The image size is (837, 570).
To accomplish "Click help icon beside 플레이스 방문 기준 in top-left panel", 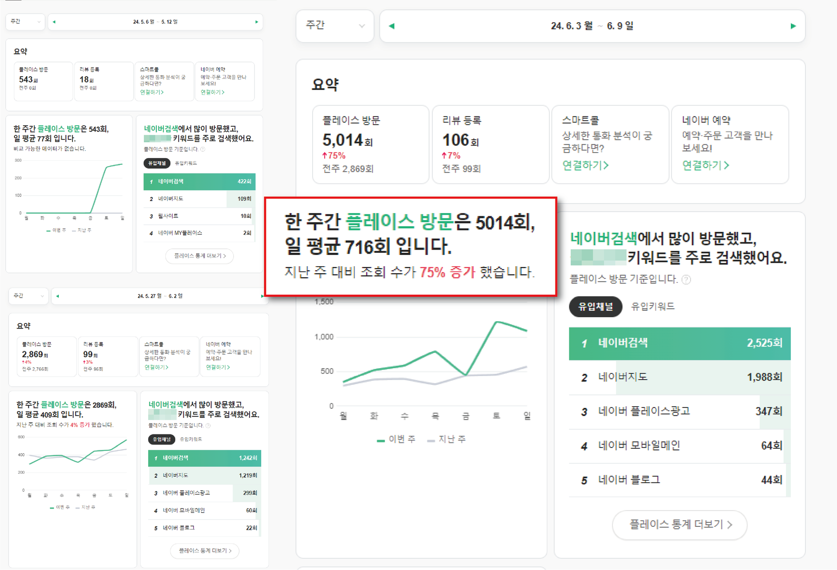I will (x=203, y=149).
